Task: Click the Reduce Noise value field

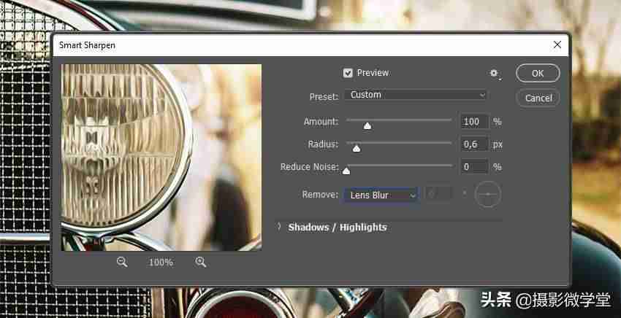Action: click(474, 167)
